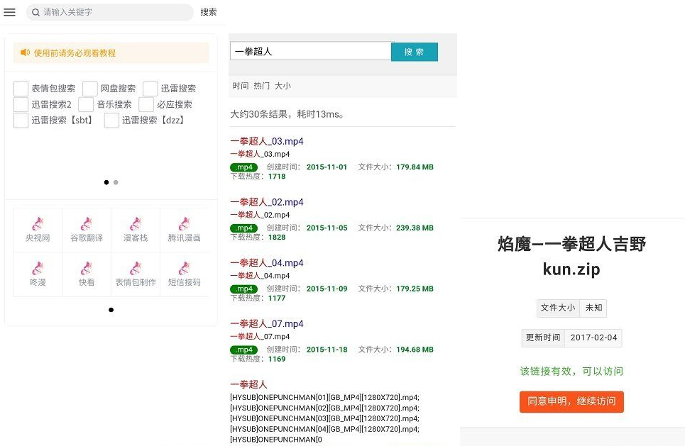Viewport: 685px width, 446px height.
Task: Focus the 请输入关键字 search field
Action: 114,12
